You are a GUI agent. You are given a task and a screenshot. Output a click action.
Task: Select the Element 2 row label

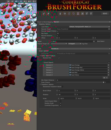(x=49, y=70)
